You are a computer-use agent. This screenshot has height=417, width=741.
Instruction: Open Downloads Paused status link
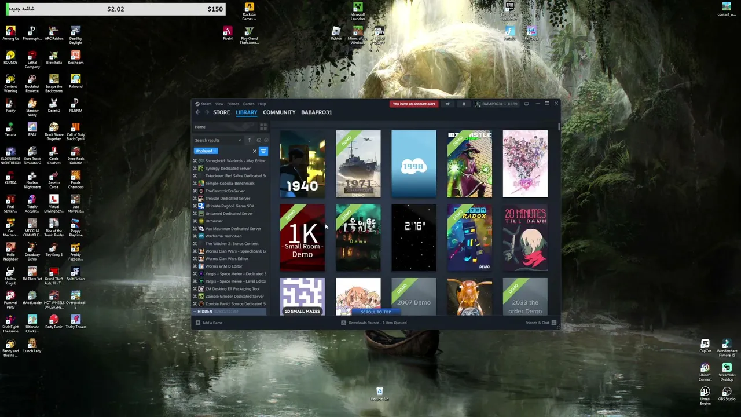377,323
